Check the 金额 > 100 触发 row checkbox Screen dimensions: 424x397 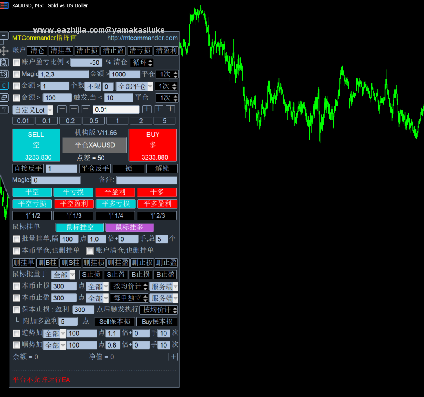(16, 98)
